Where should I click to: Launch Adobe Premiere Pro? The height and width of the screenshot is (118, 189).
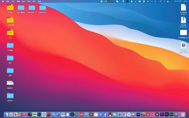click(x=162, y=114)
